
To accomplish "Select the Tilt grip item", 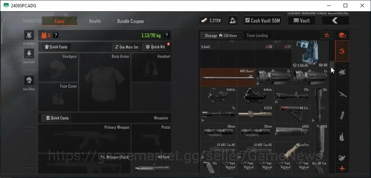I will click(x=209, y=167).
